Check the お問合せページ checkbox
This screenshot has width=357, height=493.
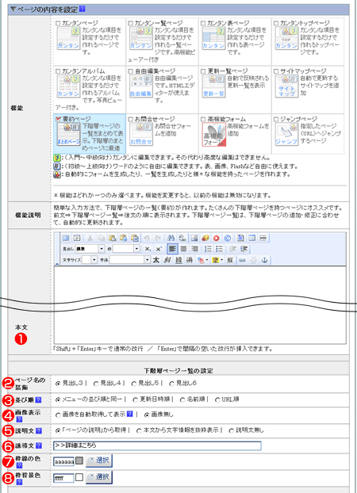[131, 119]
